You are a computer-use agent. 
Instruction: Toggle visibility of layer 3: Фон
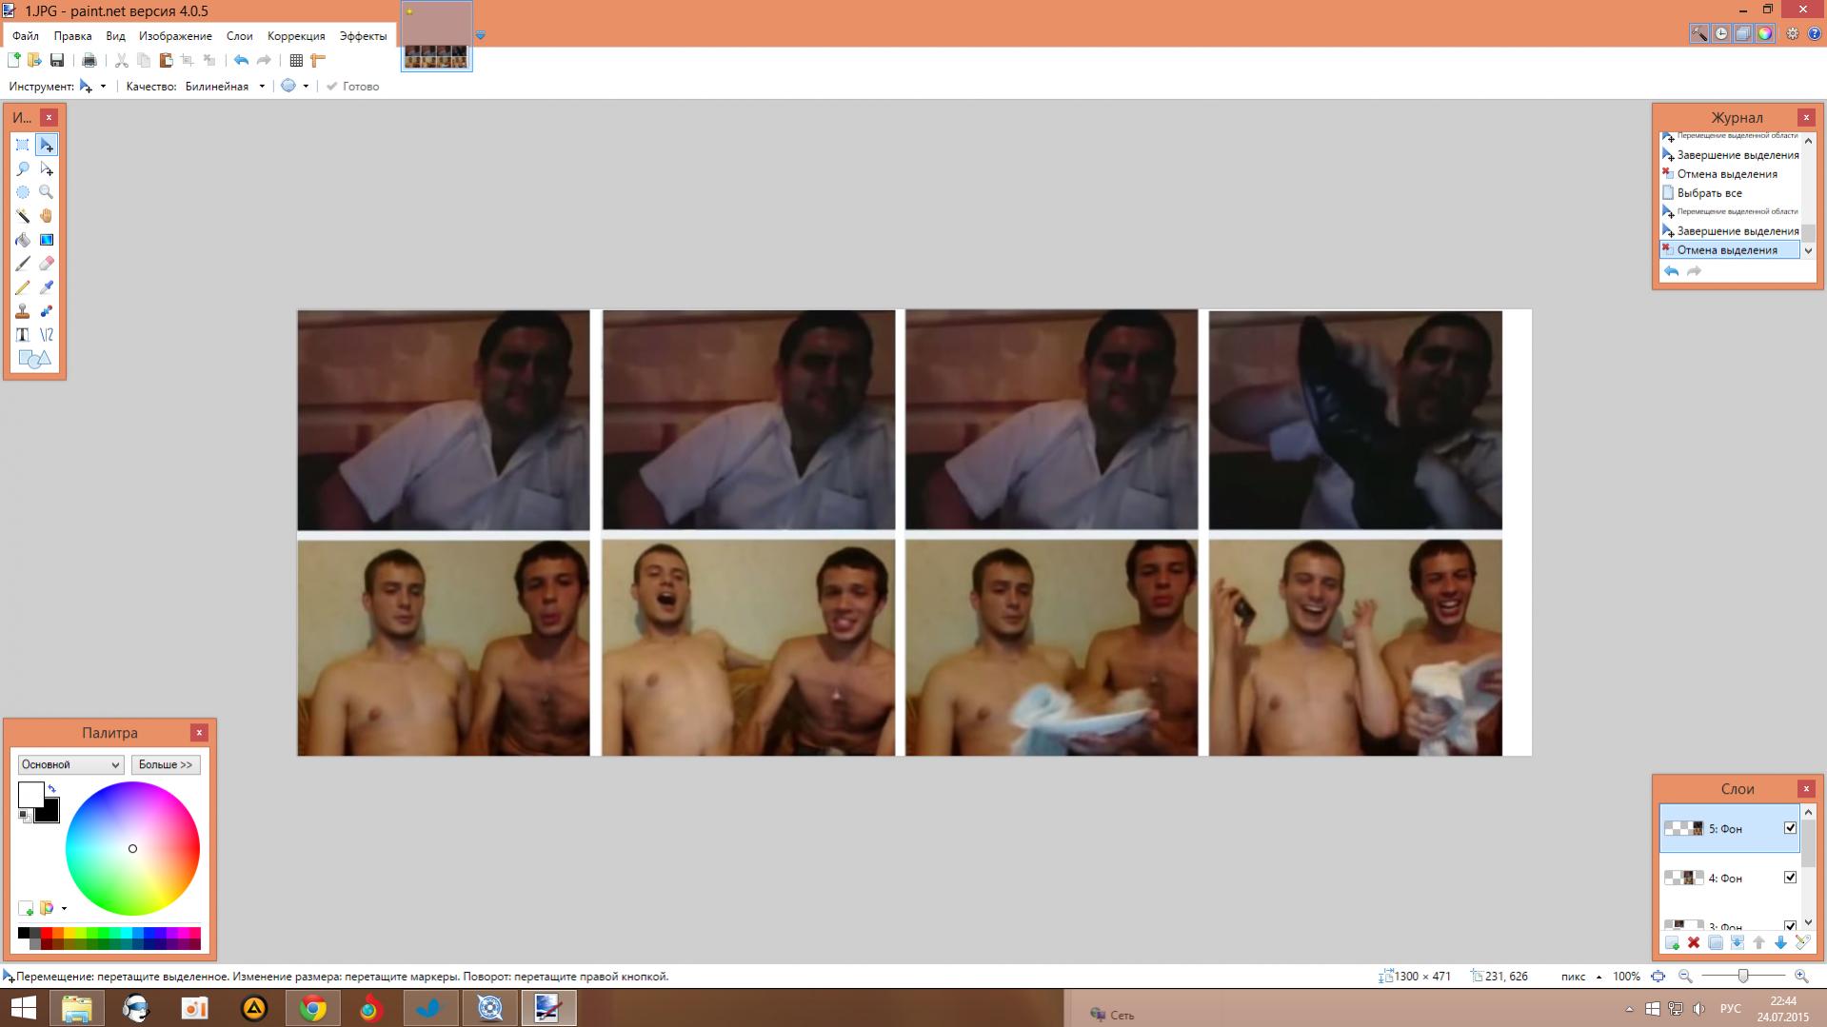(1790, 925)
